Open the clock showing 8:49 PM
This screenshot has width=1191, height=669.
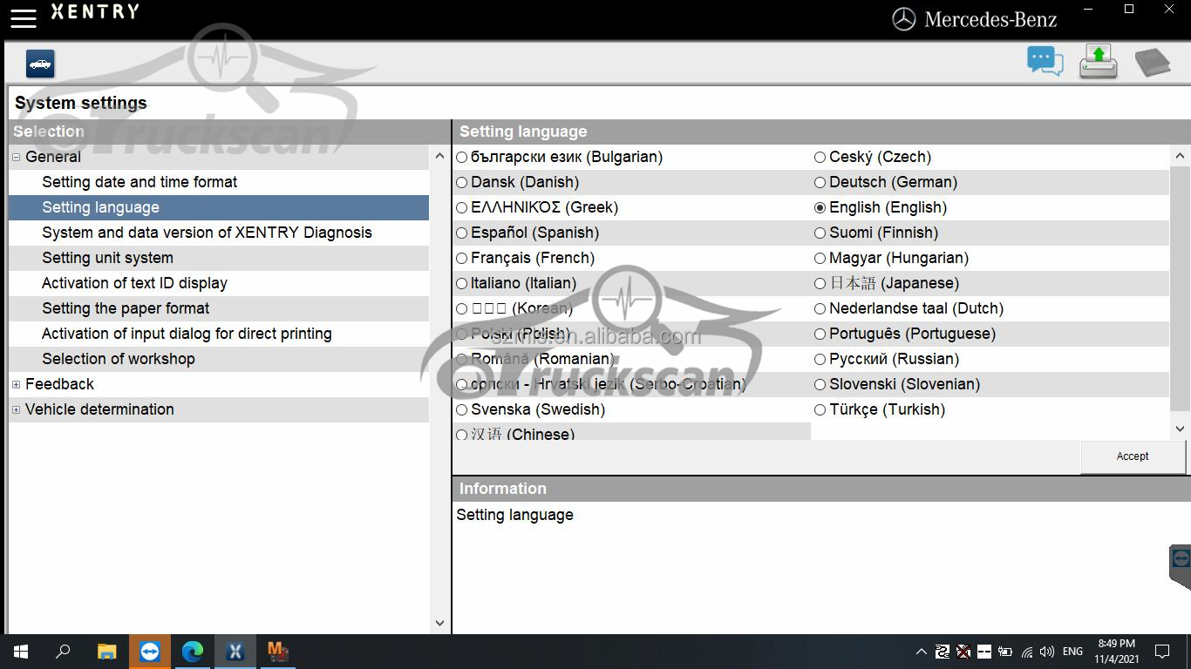[x=1116, y=652]
